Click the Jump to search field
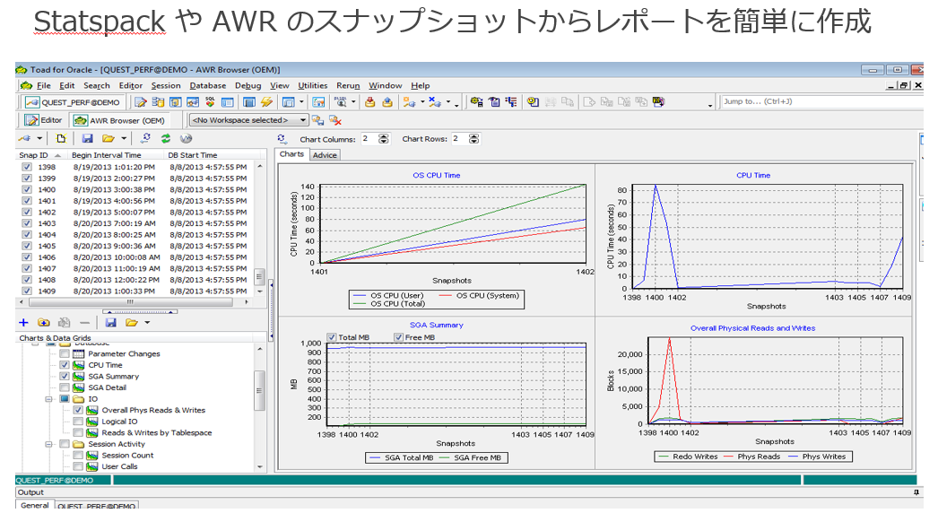938x522 pixels. click(821, 101)
